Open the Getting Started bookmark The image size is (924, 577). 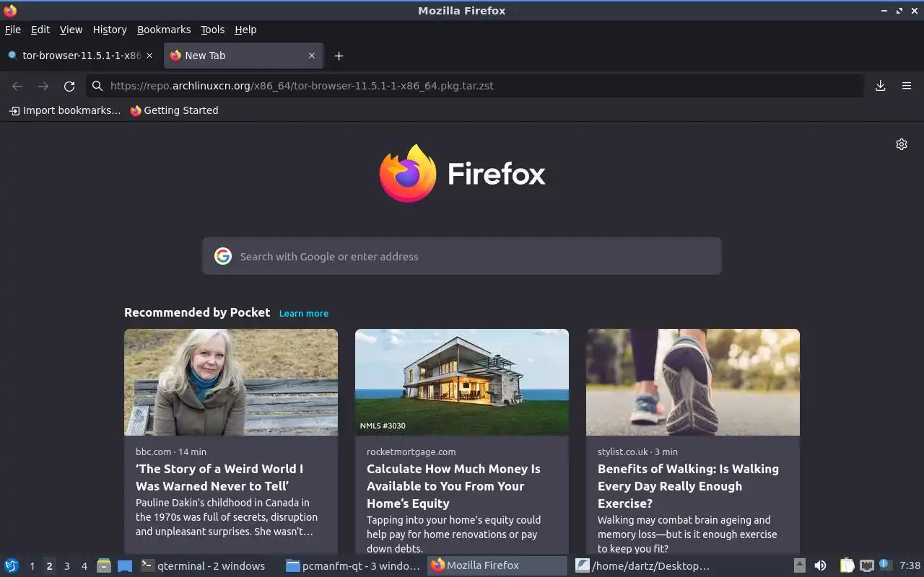(174, 110)
